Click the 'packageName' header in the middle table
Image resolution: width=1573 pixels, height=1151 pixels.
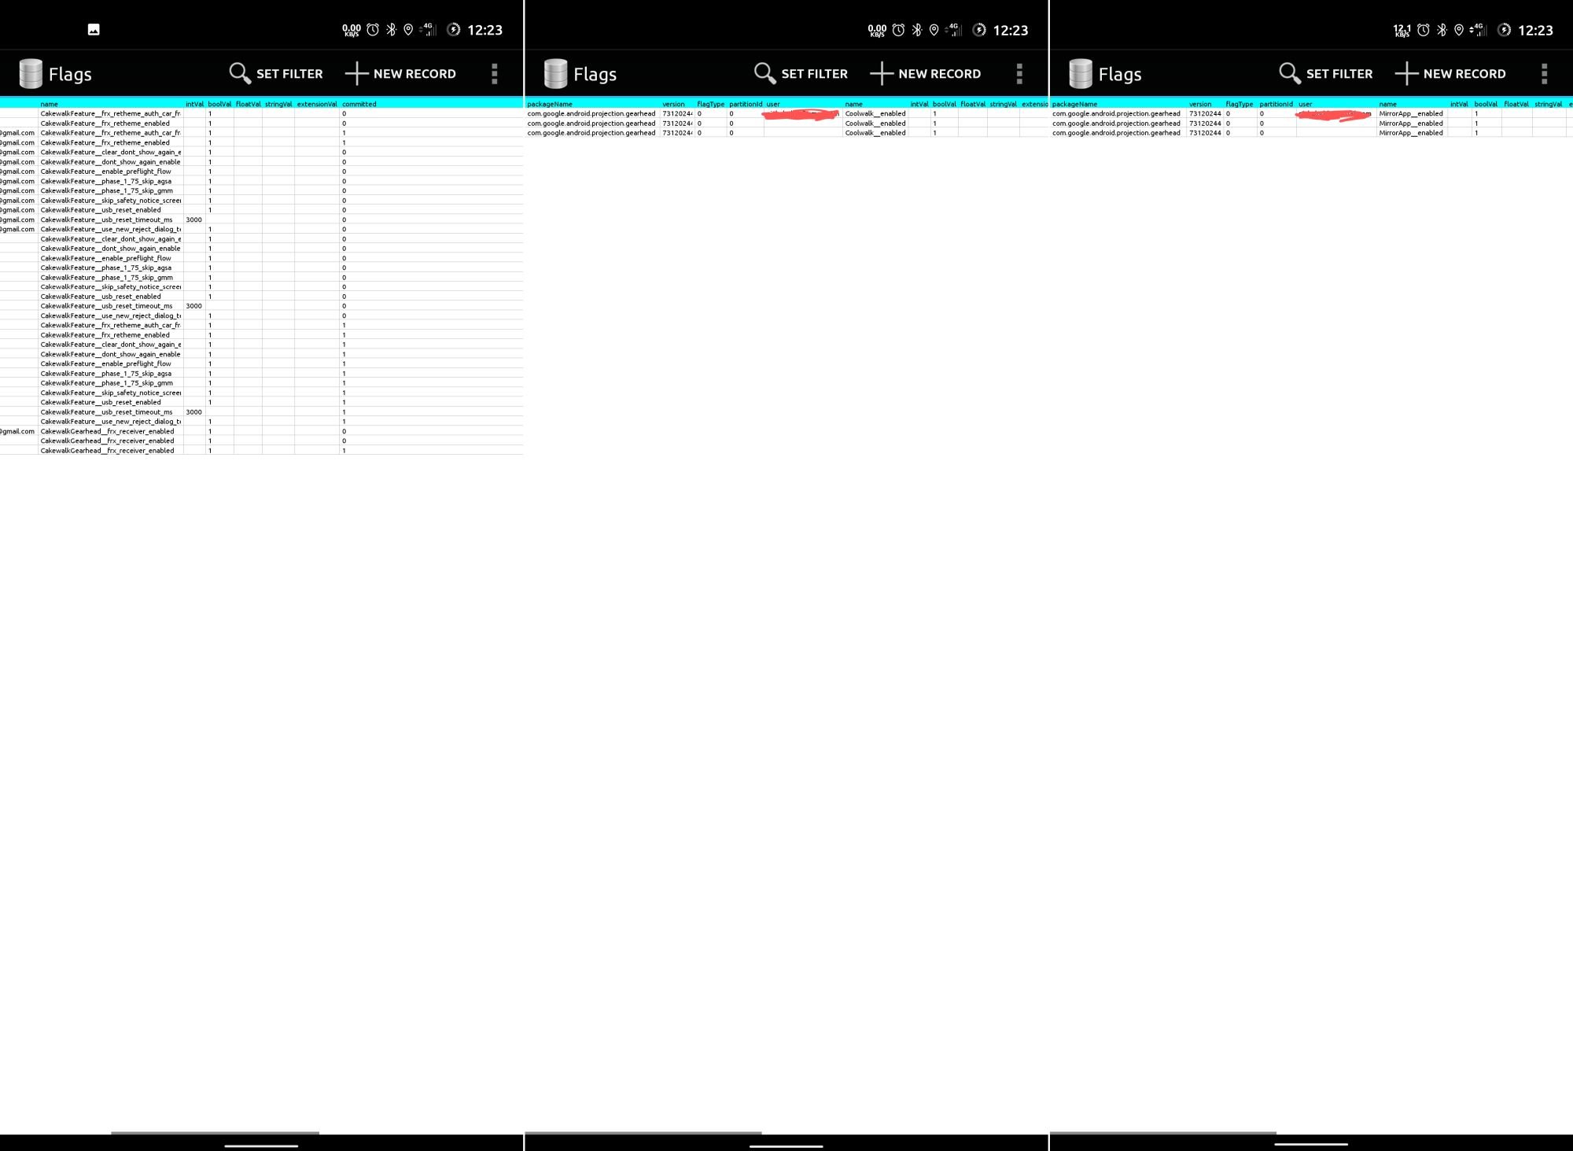tap(550, 104)
